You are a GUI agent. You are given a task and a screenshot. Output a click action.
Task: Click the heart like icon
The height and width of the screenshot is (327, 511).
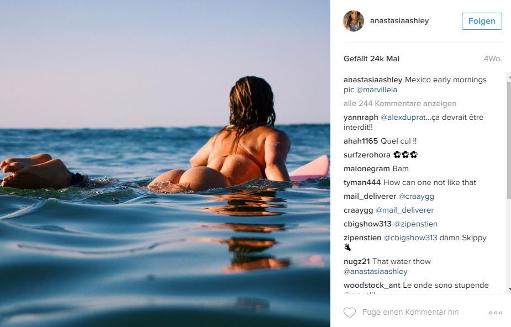[350, 313]
